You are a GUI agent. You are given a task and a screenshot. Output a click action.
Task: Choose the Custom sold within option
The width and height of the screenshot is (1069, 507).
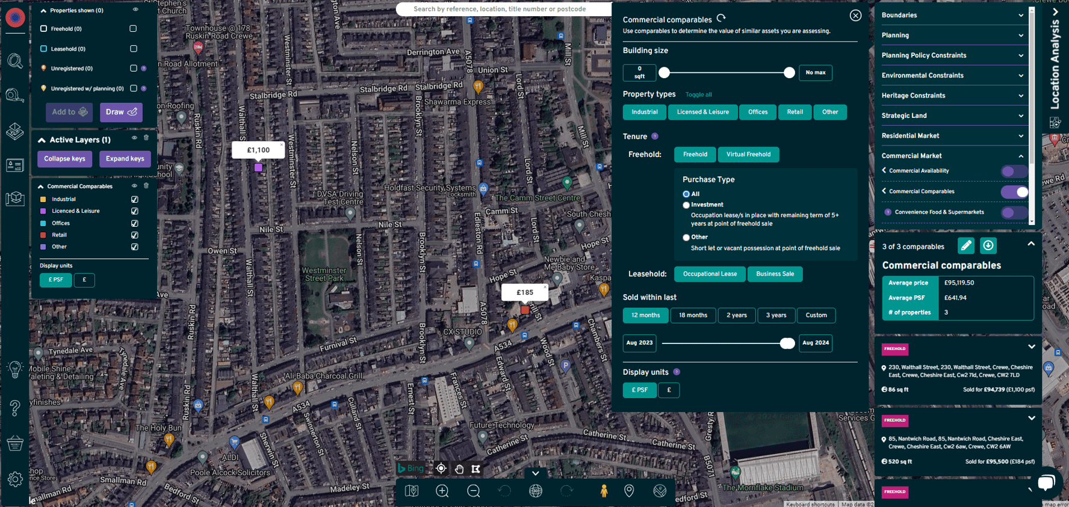click(x=816, y=315)
